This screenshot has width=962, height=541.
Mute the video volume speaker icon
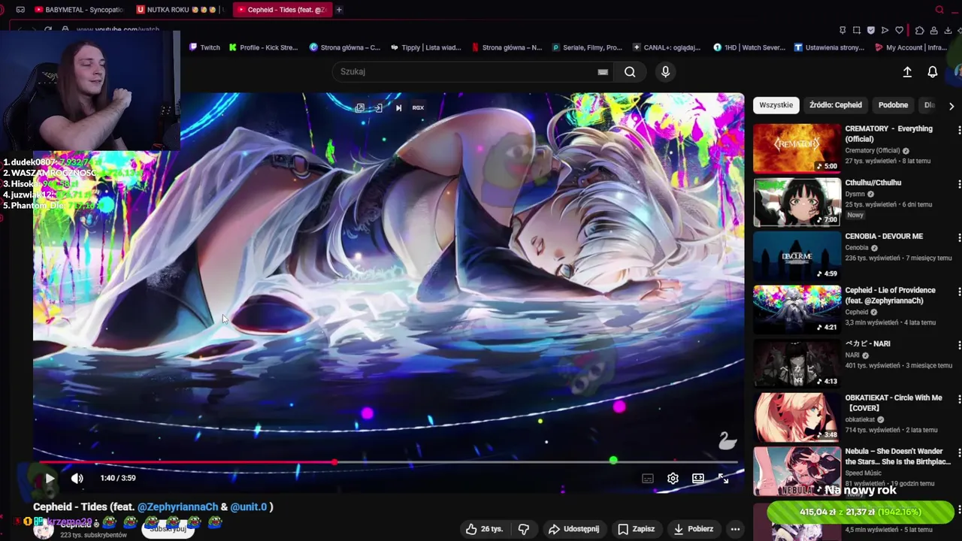coord(77,478)
